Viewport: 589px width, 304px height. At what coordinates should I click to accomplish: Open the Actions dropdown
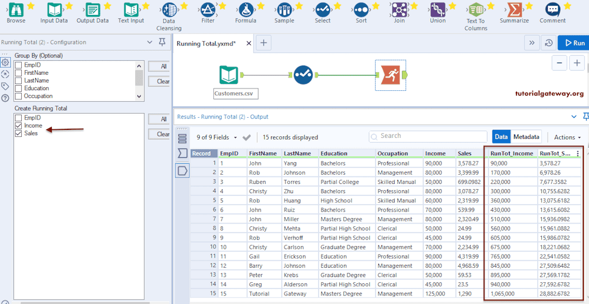567,137
